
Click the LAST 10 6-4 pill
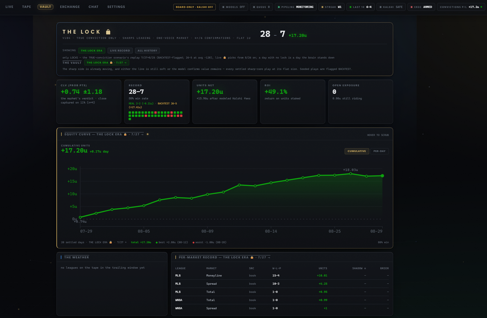tap(360, 7)
